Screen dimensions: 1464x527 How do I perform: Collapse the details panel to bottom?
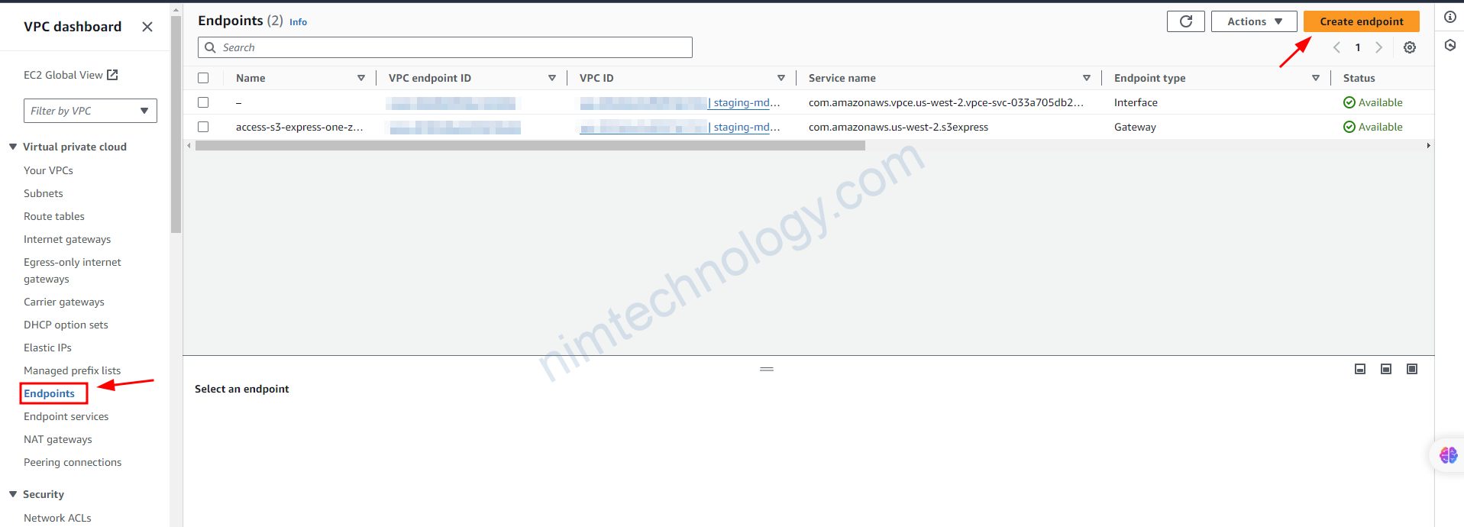point(1360,369)
